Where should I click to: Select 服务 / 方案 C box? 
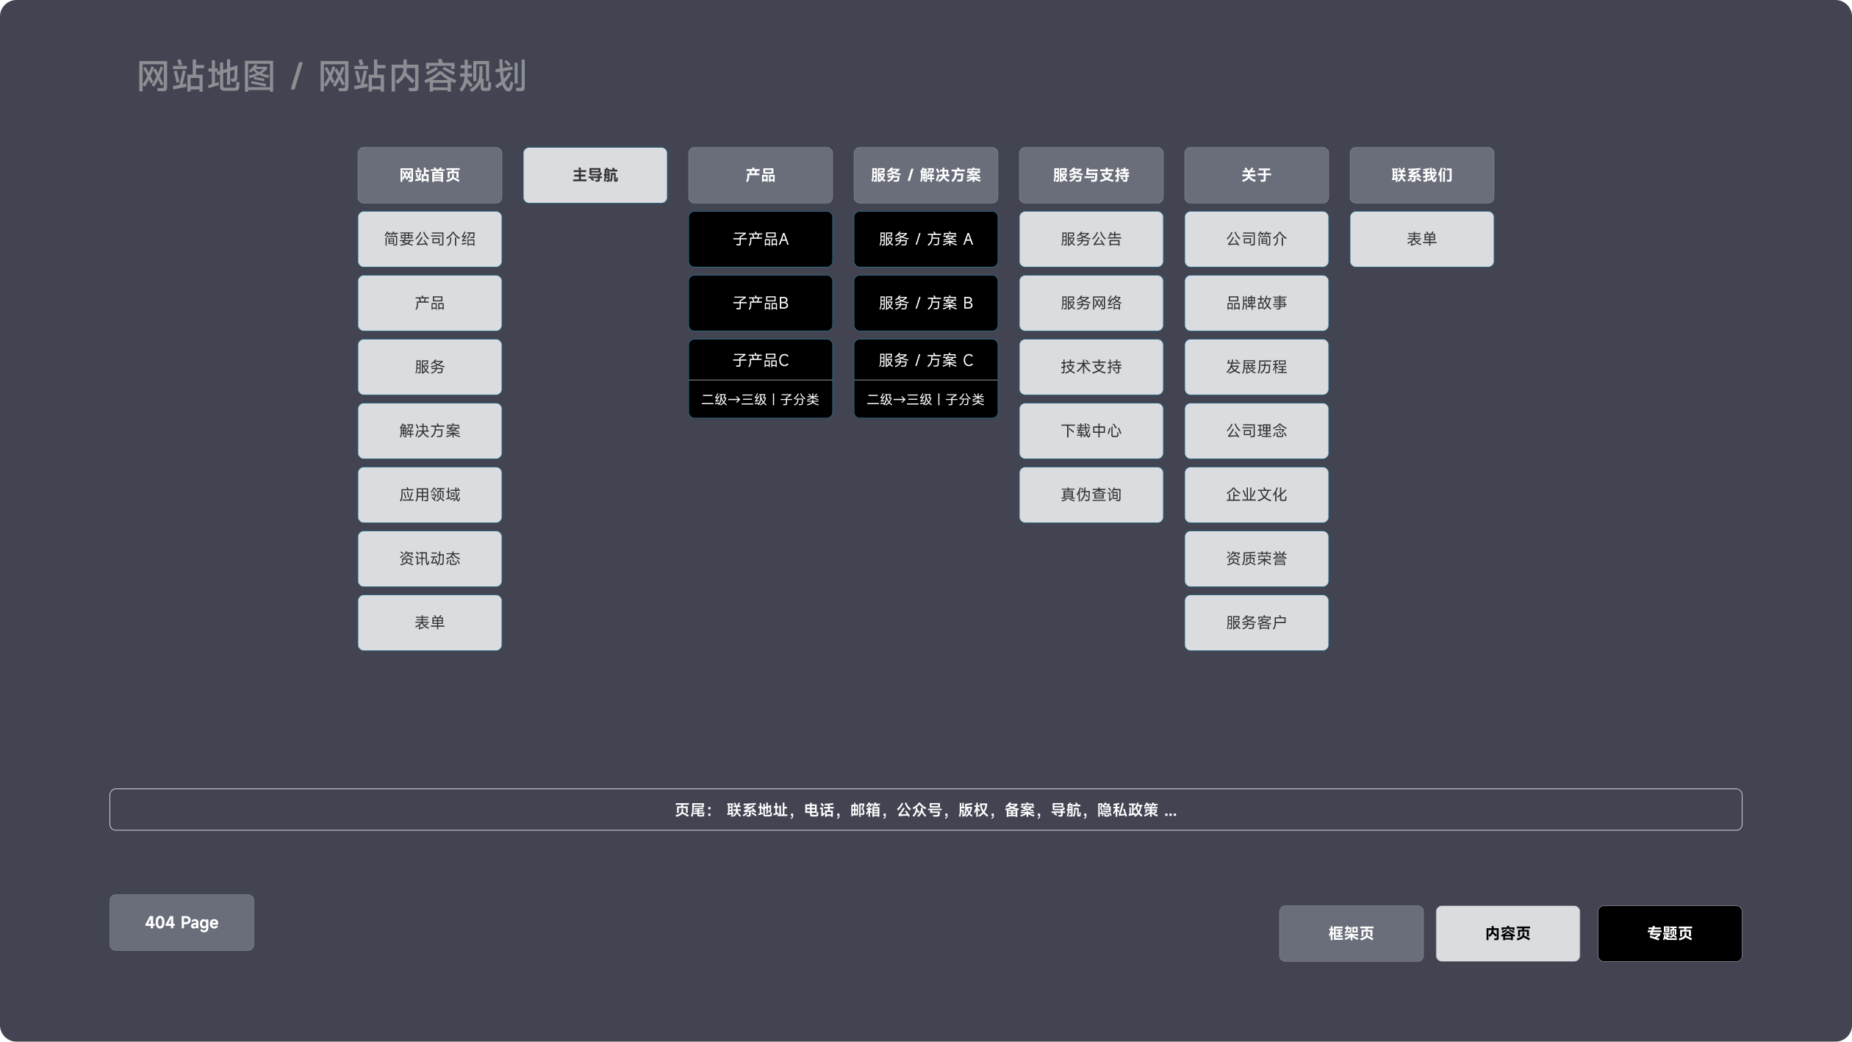coord(925,359)
